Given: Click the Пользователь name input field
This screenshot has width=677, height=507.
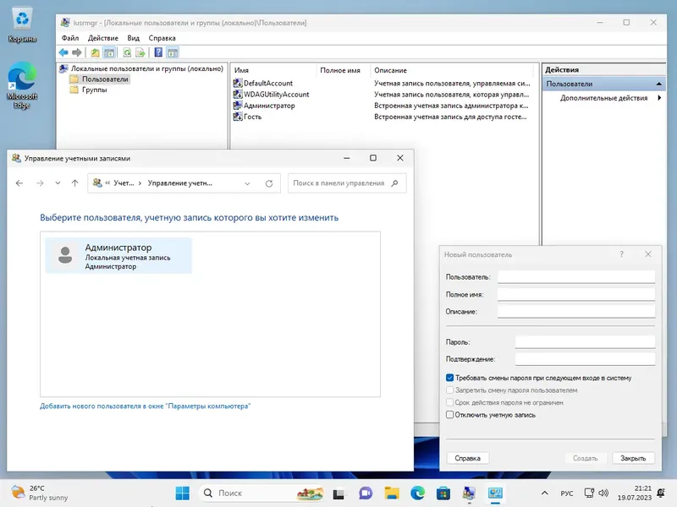Looking at the screenshot, I should (576, 277).
